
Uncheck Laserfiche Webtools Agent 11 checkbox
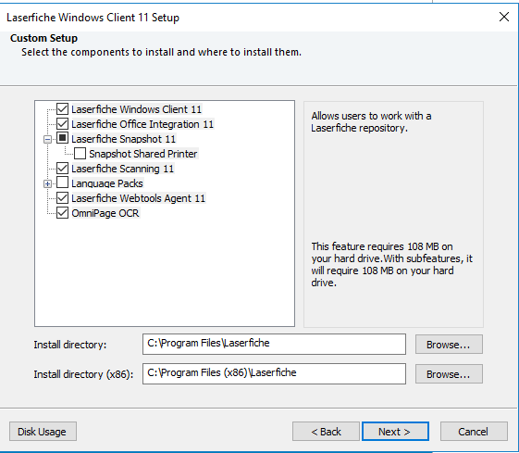[62, 198]
